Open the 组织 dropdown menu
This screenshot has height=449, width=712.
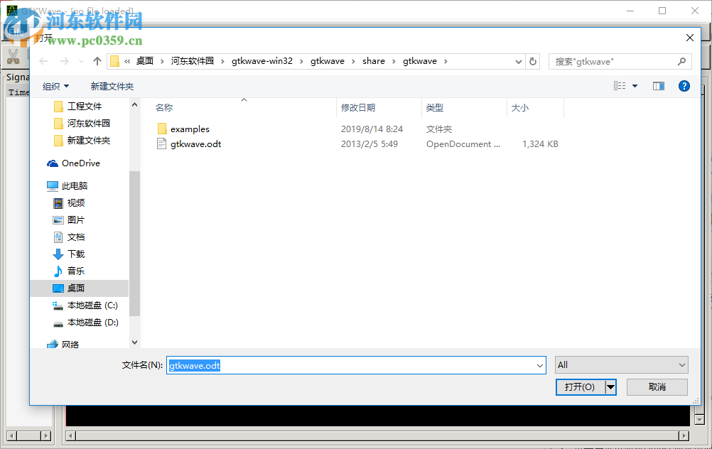tap(51, 85)
